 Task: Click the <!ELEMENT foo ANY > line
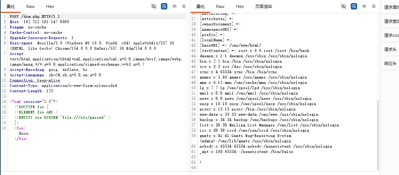pyautogui.click(x=36, y=112)
